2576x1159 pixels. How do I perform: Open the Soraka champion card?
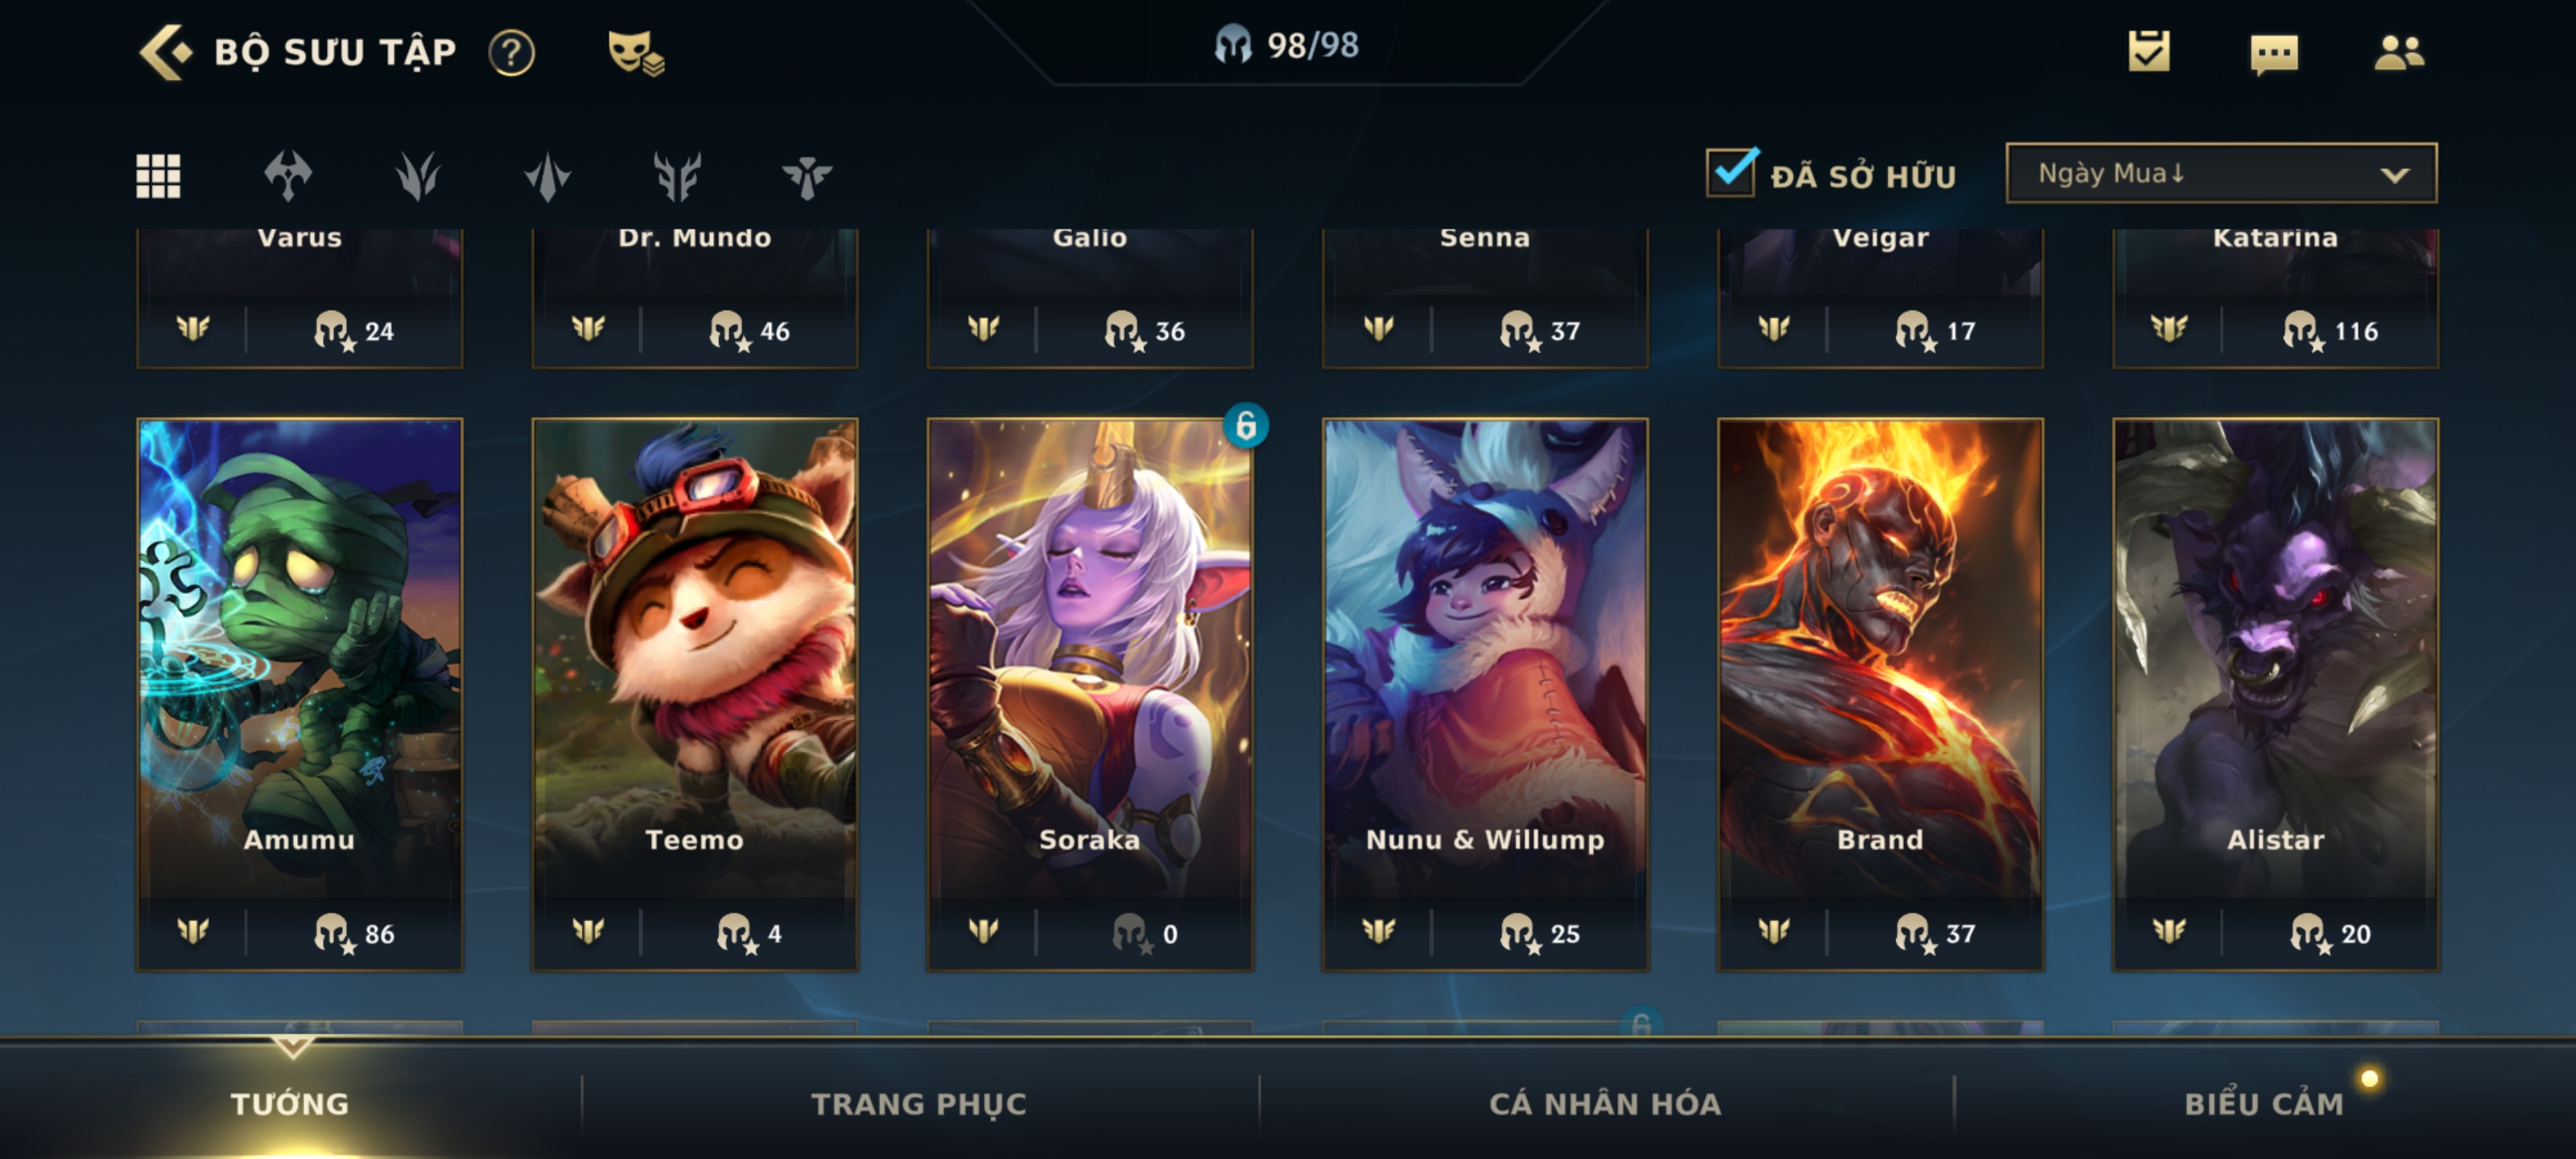point(1090,694)
